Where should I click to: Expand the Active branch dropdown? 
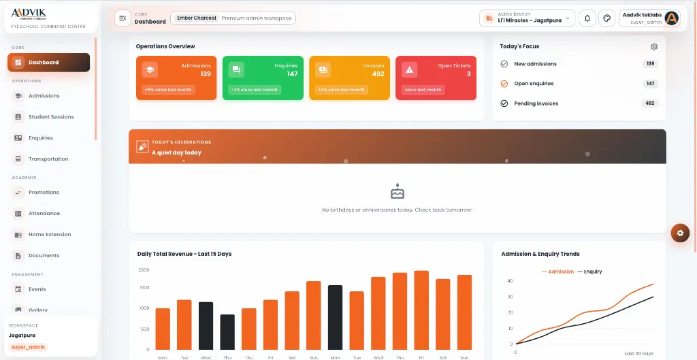tap(528, 18)
